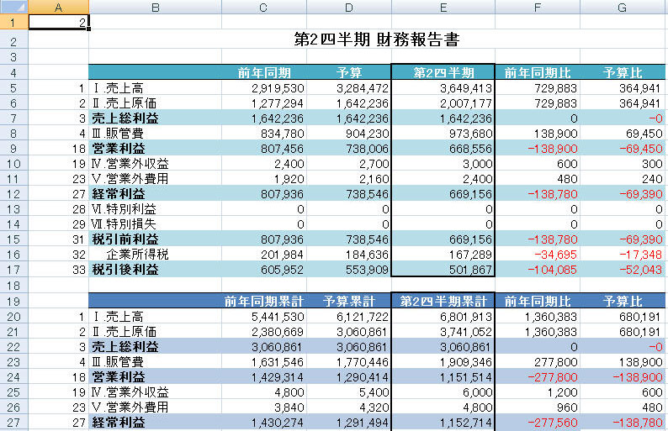
Task: Click the Ⅱ.売上原価 label in row 6
Action: [x=124, y=103]
